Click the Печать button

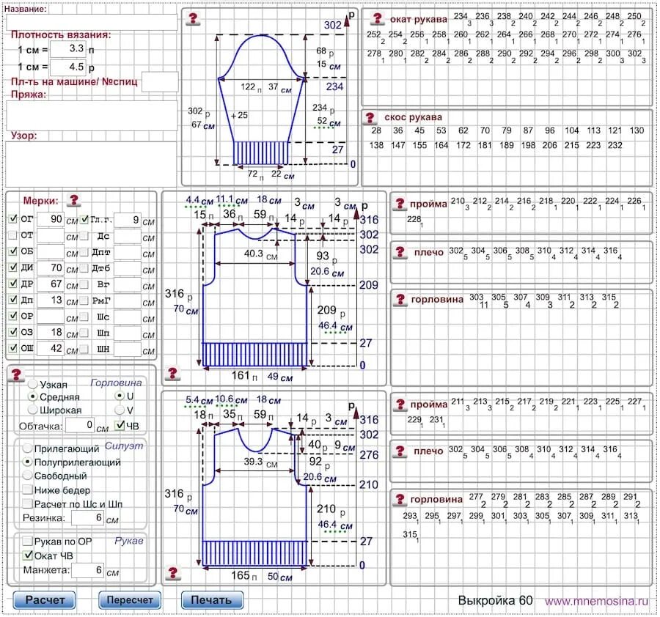point(212,599)
